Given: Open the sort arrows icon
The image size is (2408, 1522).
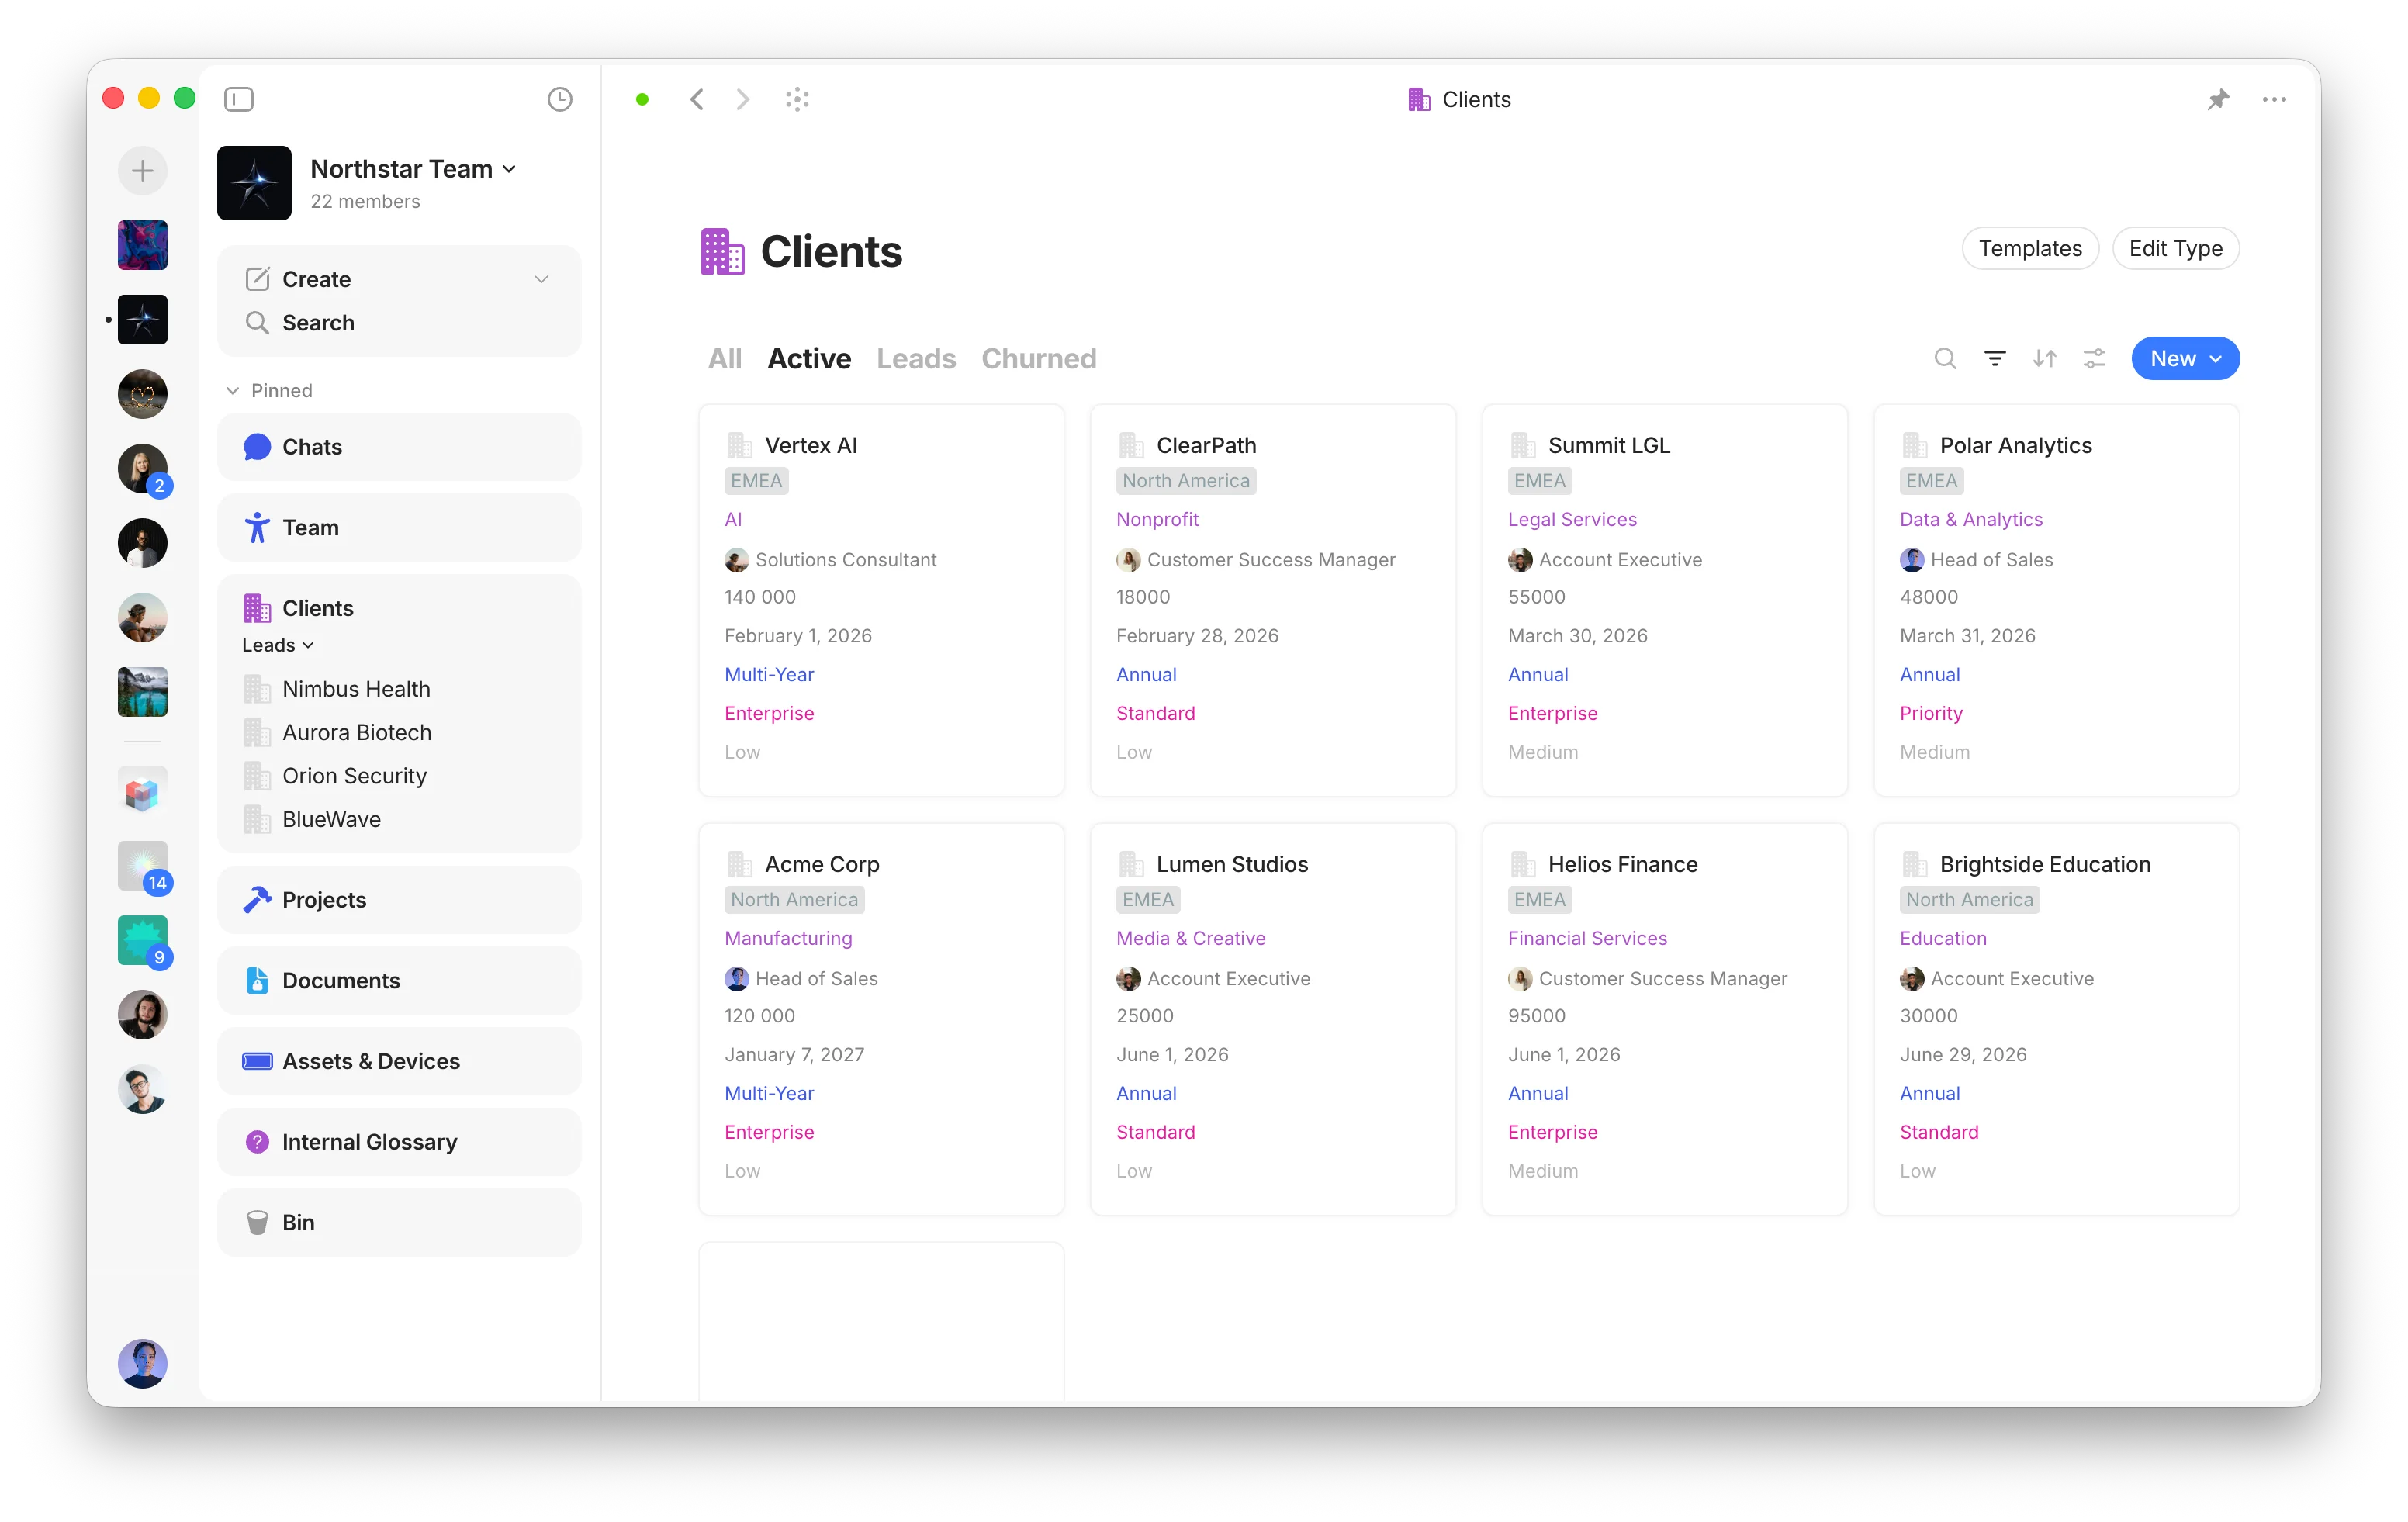Looking at the screenshot, I should pos(2044,358).
